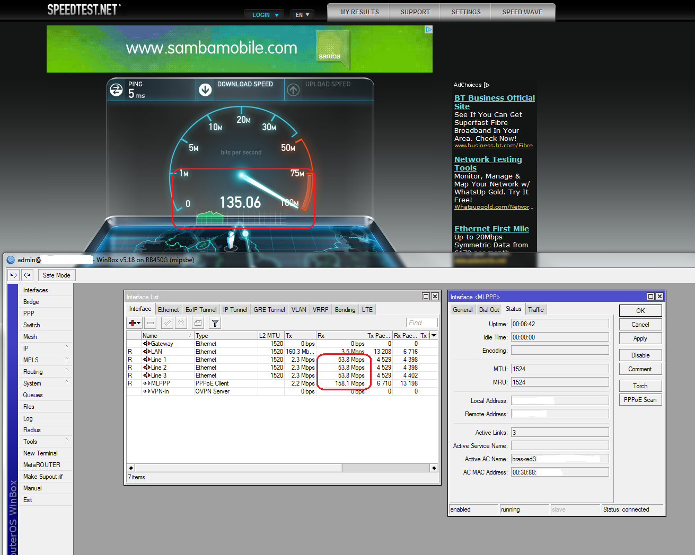
Task: Click the Torch button
Action: [640, 386]
